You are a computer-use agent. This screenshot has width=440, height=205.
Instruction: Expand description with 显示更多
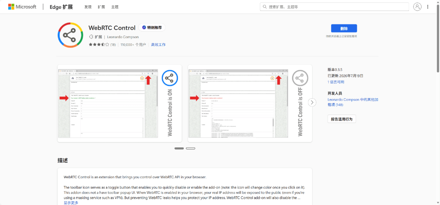point(71,203)
